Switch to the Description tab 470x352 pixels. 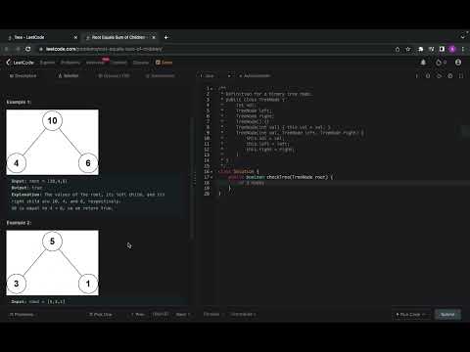pos(23,76)
